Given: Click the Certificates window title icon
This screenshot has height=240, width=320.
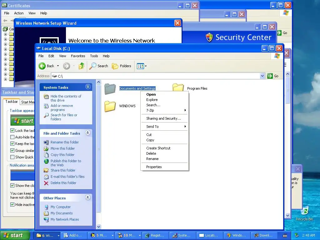Looking at the screenshot, I should (x=4, y=5).
